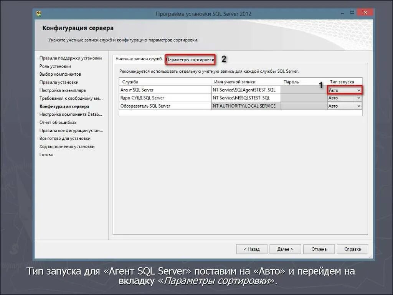Screen dimensions: 393x295
Task: Minimize the SQL Server setup window
Action: [342, 13]
